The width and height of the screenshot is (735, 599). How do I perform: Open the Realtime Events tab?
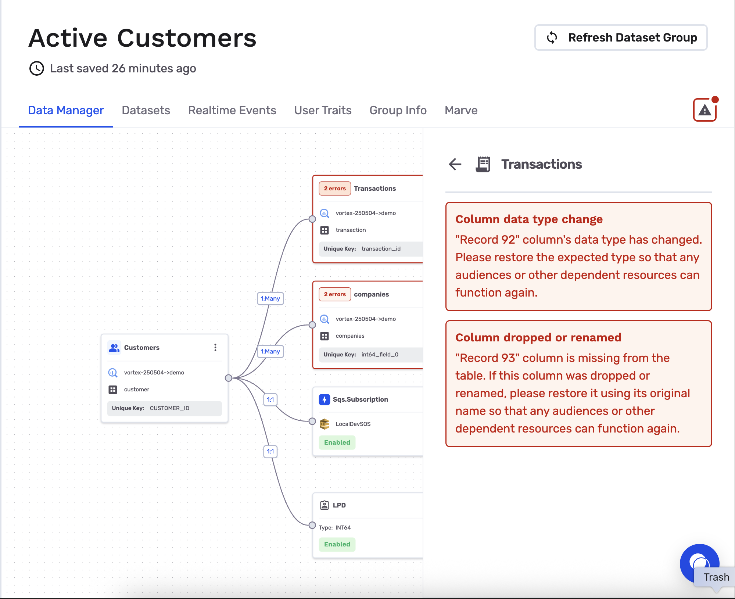pos(232,110)
